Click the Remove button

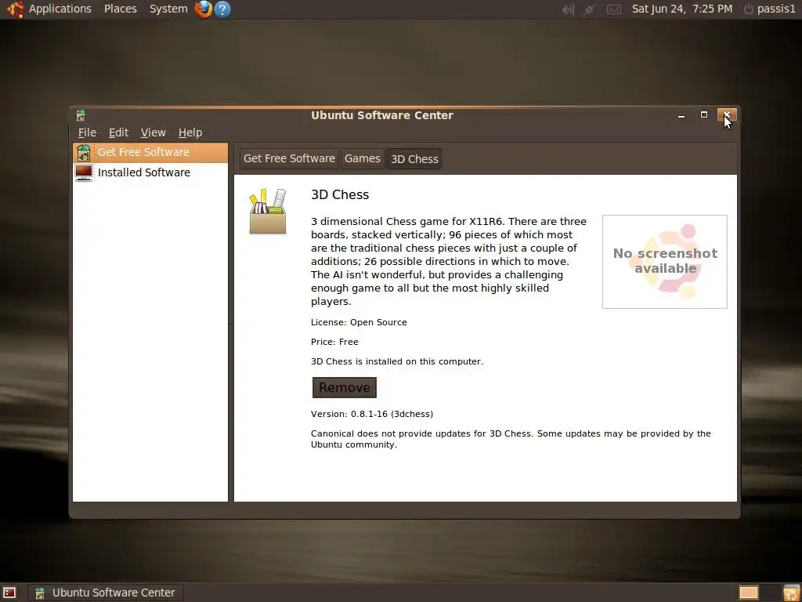tap(345, 387)
